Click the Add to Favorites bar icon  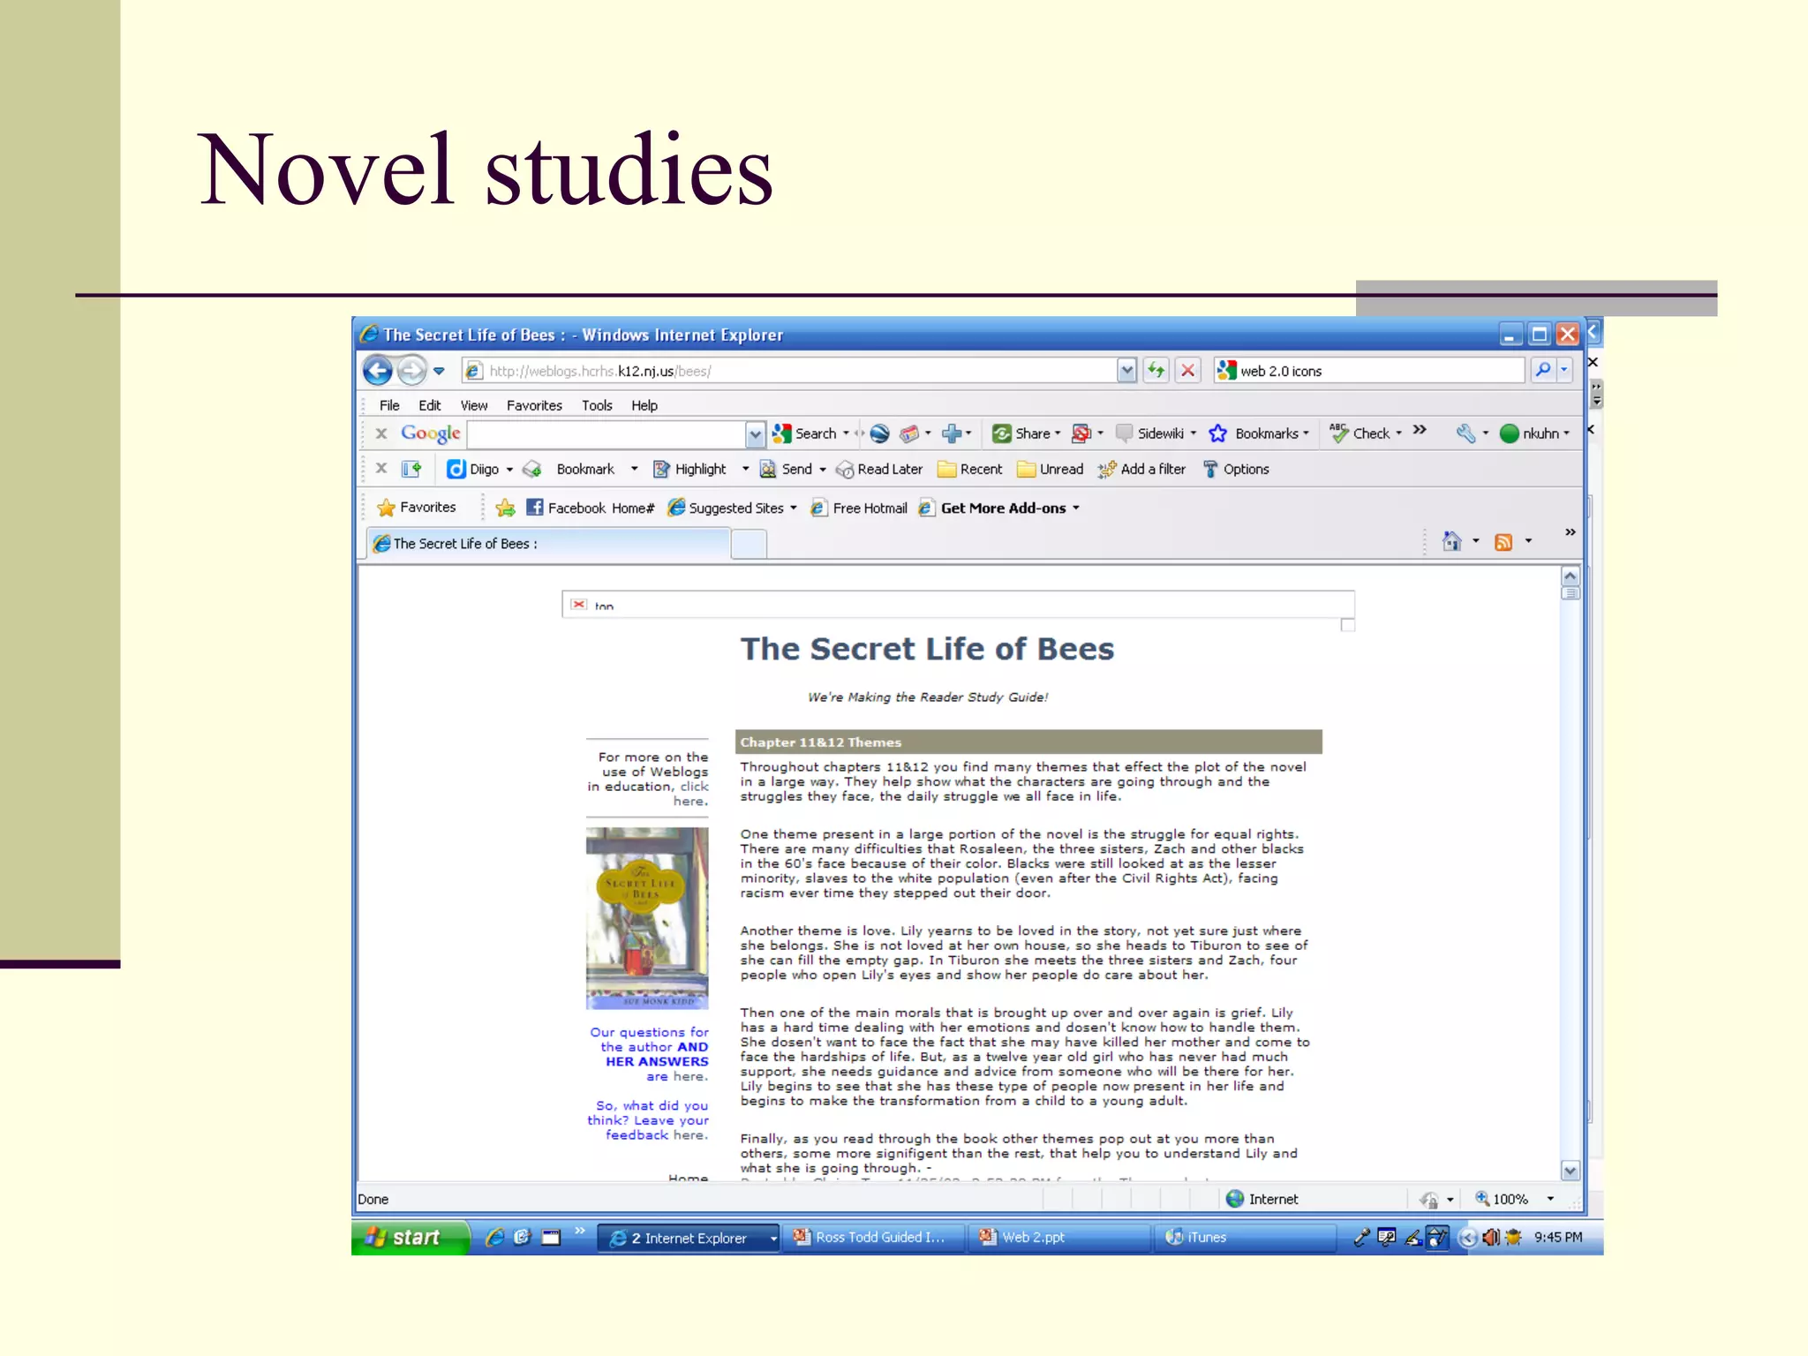[x=505, y=508]
